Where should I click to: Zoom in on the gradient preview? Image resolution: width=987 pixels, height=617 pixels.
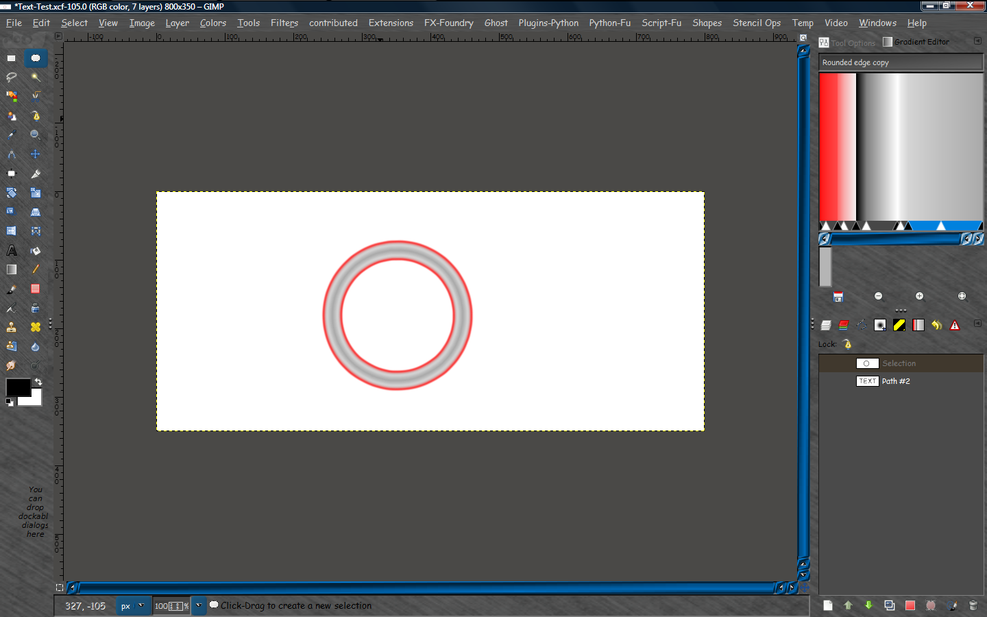coord(920,296)
